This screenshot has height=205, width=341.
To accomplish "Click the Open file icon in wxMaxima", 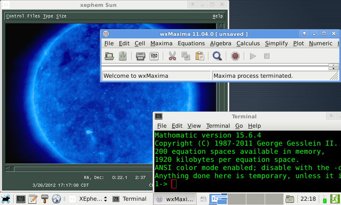I will pyautogui.click(x=110, y=56).
